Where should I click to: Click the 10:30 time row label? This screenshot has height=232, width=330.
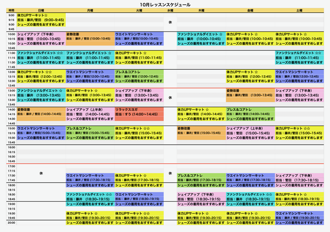click(11, 43)
